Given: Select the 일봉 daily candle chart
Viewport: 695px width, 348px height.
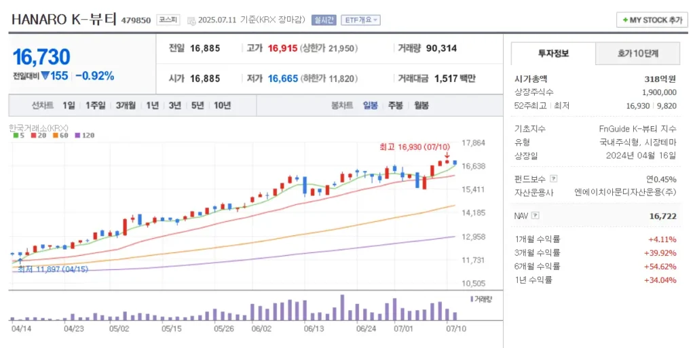Looking at the screenshot, I should click(371, 105).
